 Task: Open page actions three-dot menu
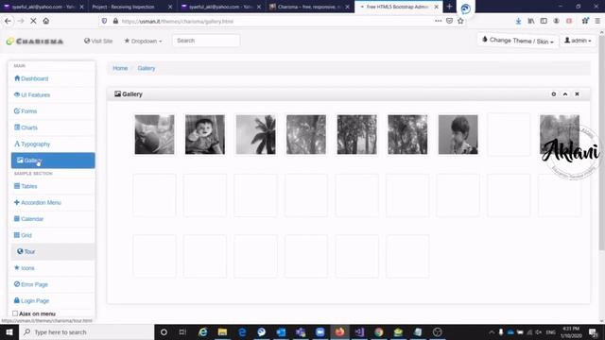438,21
